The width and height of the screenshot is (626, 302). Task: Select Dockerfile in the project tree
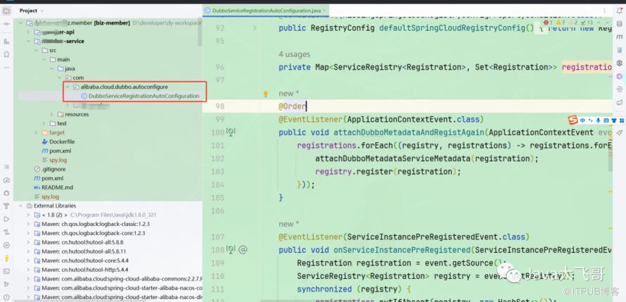pyautogui.click(x=61, y=141)
